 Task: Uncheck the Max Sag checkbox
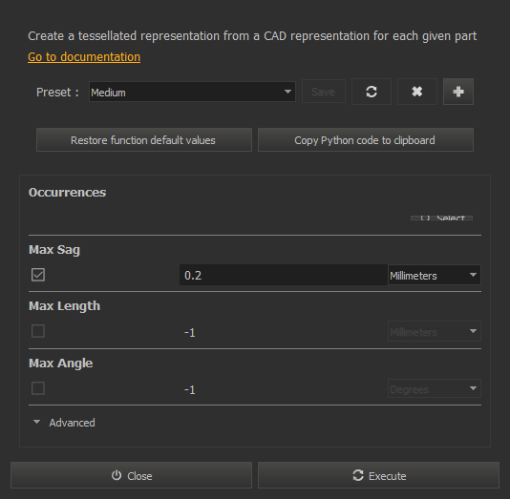click(x=38, y=275)
